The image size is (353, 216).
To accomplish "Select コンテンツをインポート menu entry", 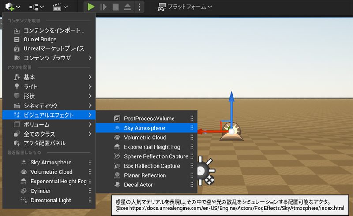I will 53,30.
